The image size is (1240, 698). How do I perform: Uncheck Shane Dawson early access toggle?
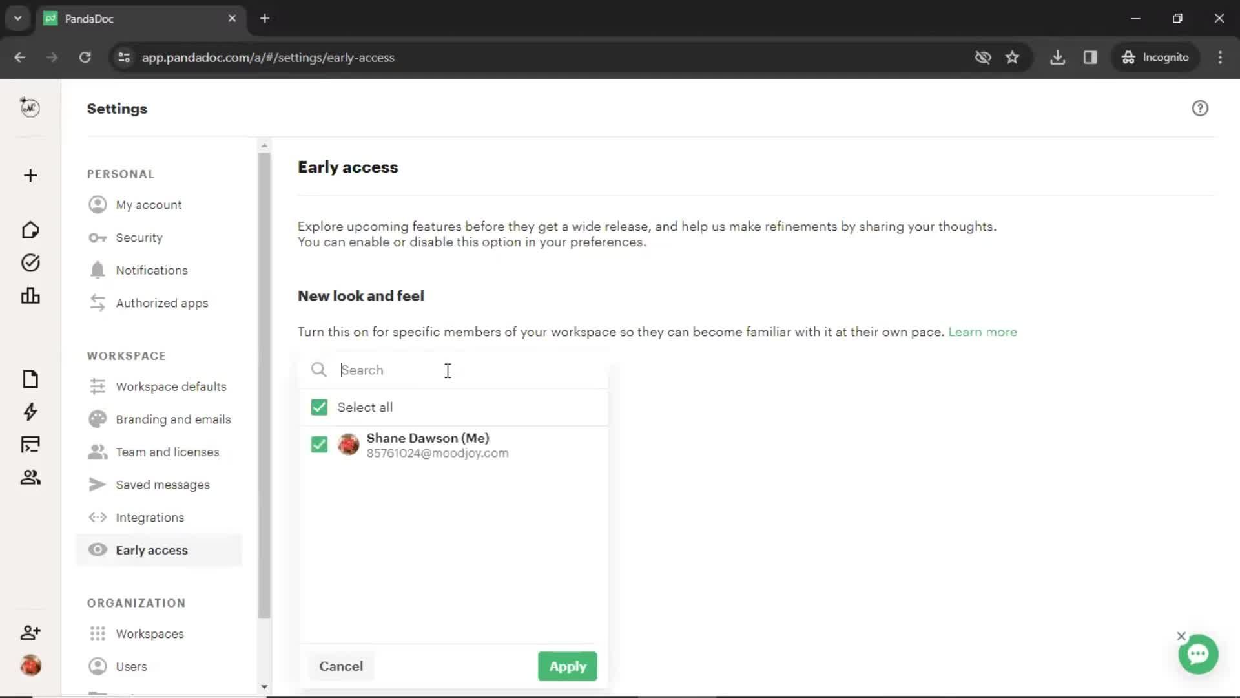320,444
